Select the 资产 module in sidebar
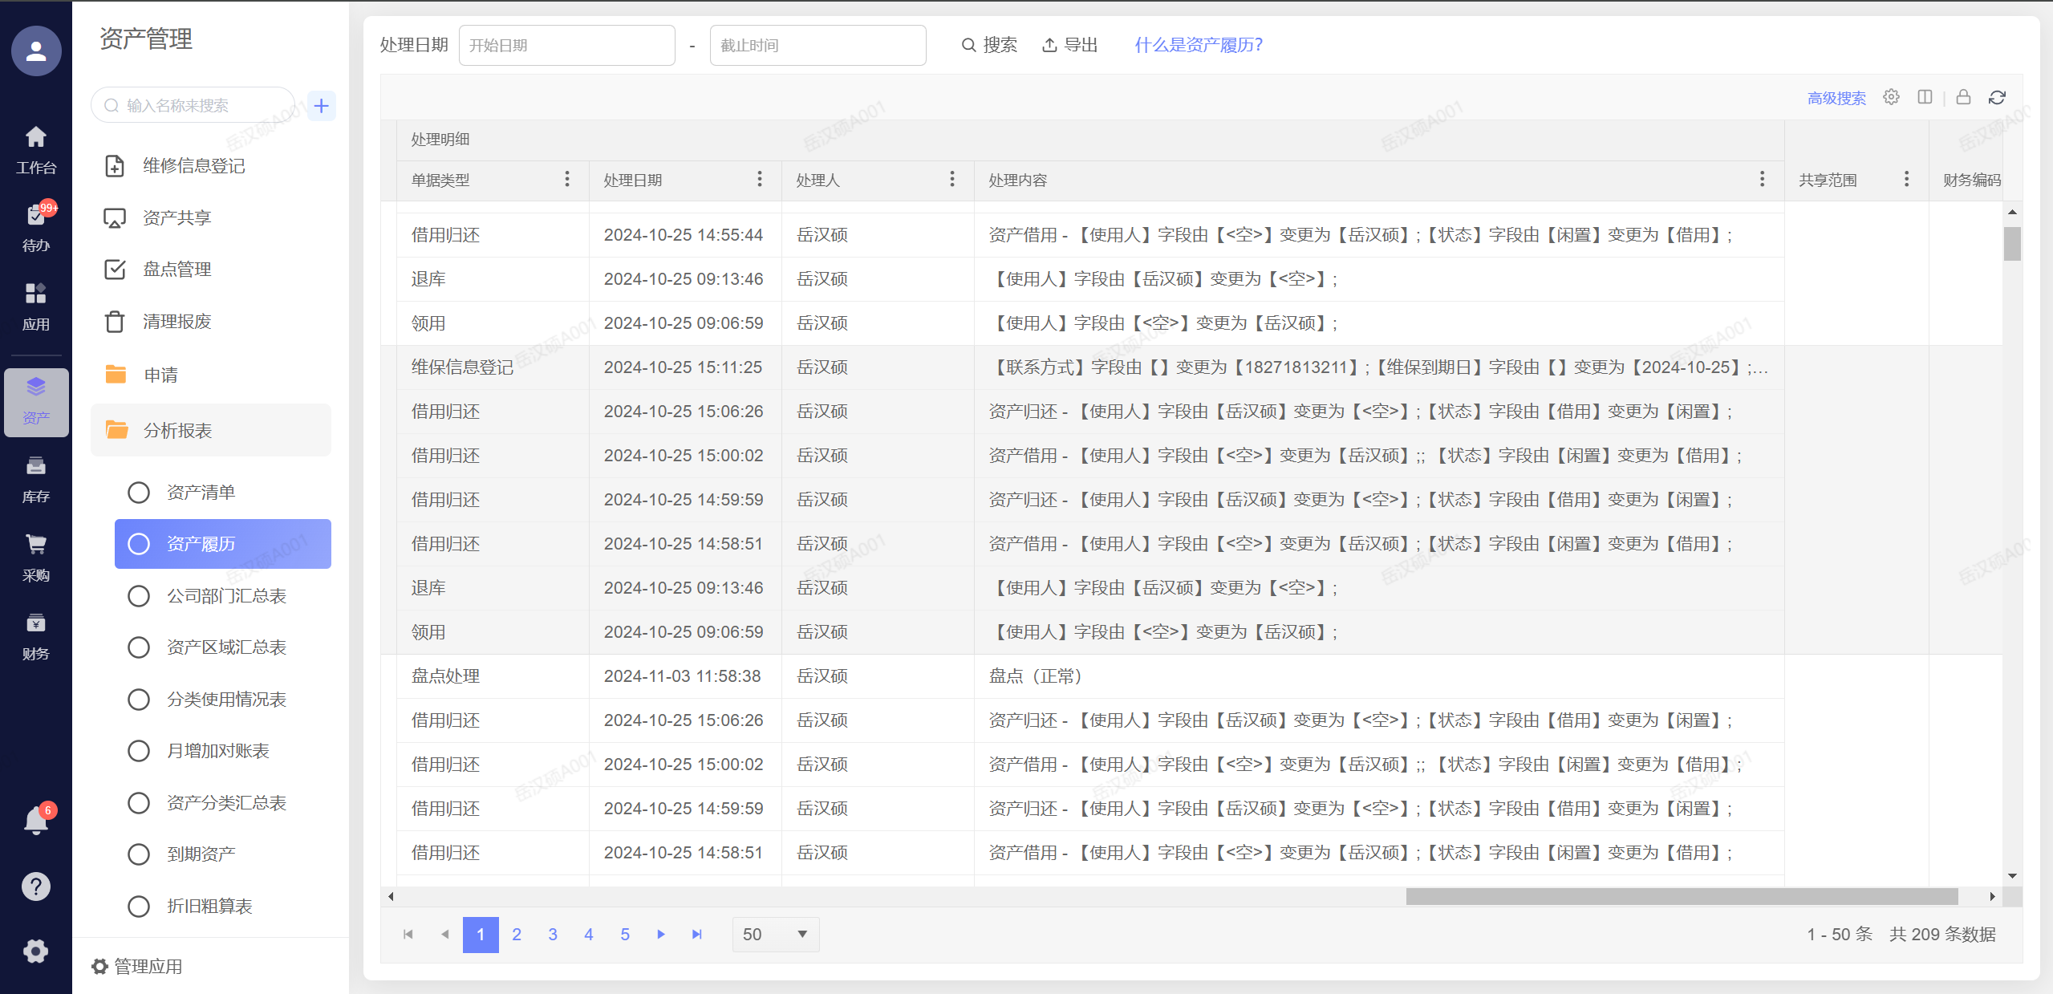The image size is (2053, 994). (36, 401)
